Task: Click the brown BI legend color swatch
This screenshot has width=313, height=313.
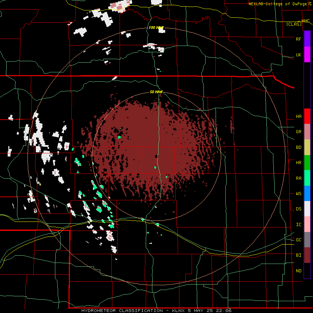Action: (307, 255)
